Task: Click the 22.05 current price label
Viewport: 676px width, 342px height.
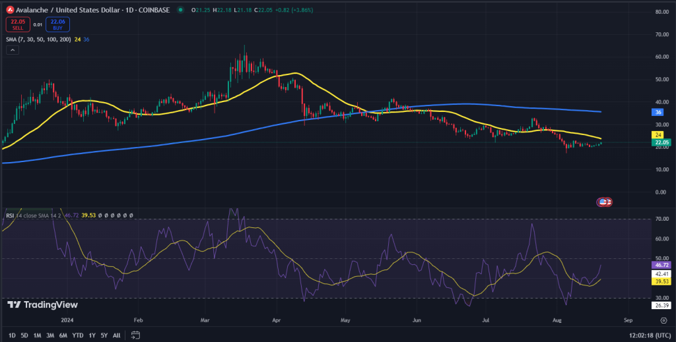Action: (661, 142)
